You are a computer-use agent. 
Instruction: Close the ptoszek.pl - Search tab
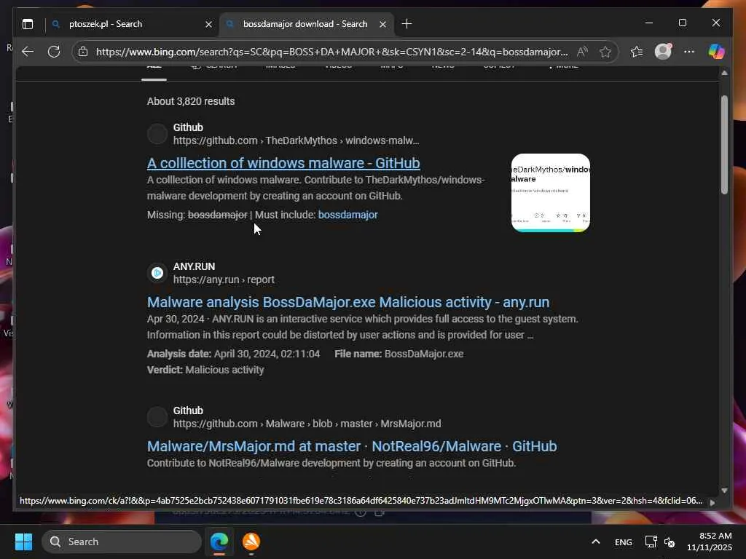click(208, 24)
